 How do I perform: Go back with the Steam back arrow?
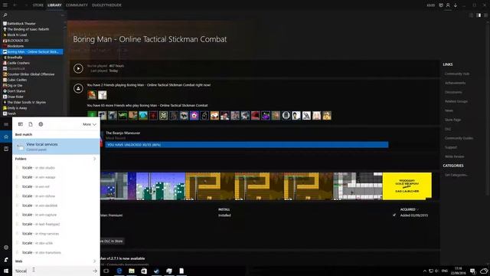click(15, 5)
